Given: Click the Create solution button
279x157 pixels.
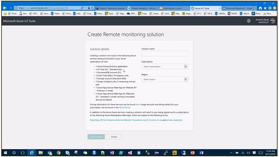Looking at the screenshot, I should [96, 137].
